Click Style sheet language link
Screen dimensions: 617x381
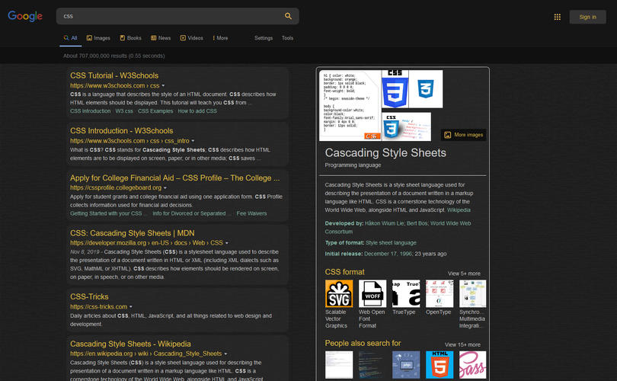[x=391, y=243]
